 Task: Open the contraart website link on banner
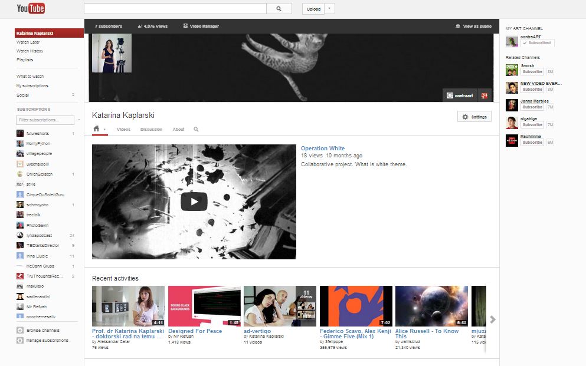[x=460, y=95]
